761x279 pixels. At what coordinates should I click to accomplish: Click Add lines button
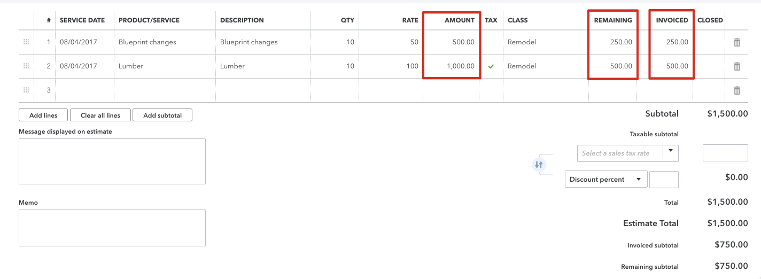pyautogui.click(x=44, y=115)
